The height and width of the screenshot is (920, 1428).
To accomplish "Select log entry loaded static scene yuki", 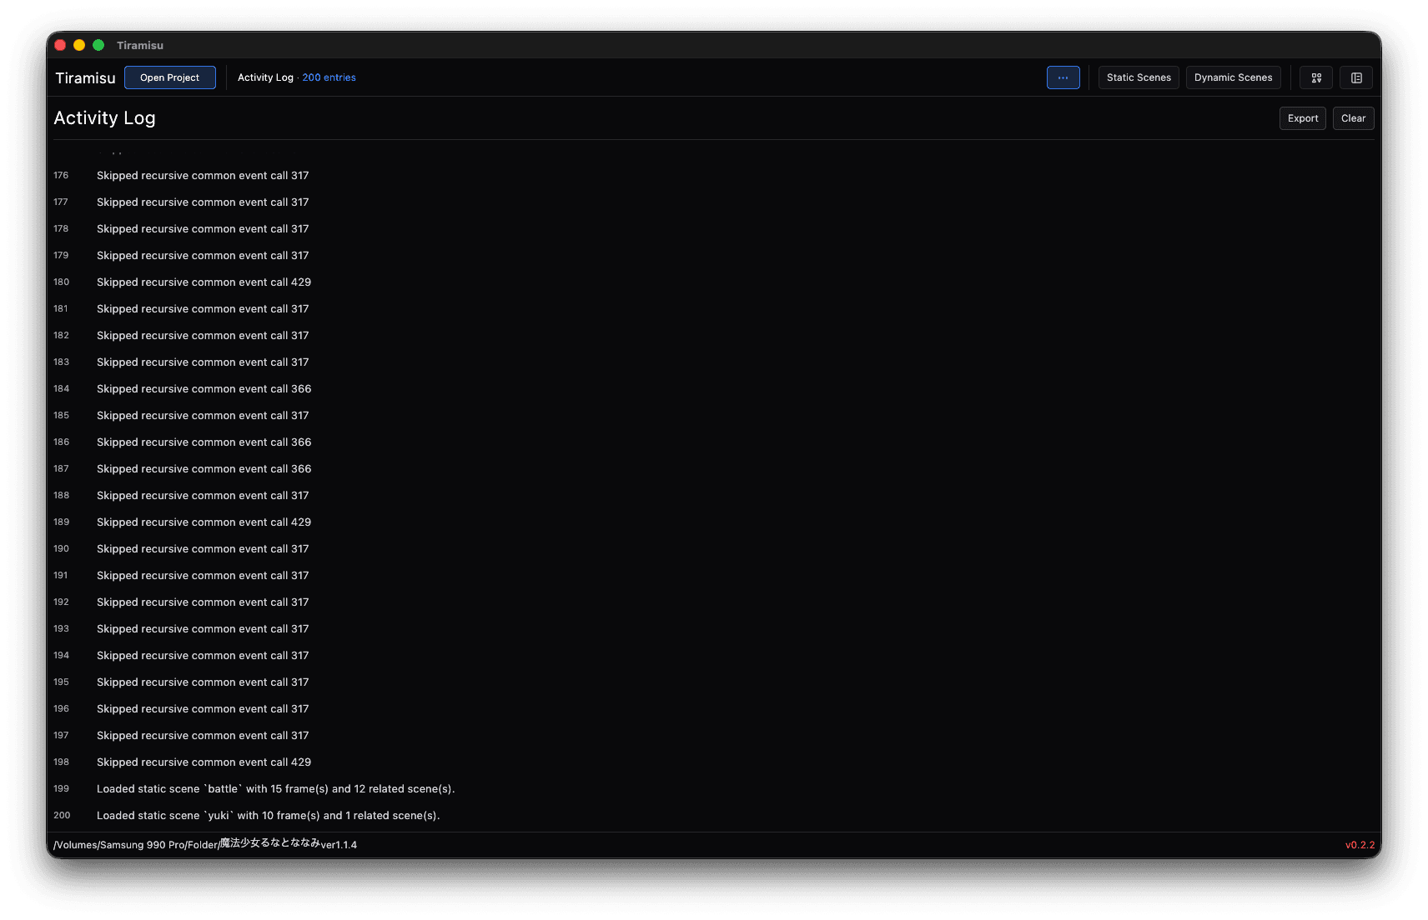I will point(713,816).
